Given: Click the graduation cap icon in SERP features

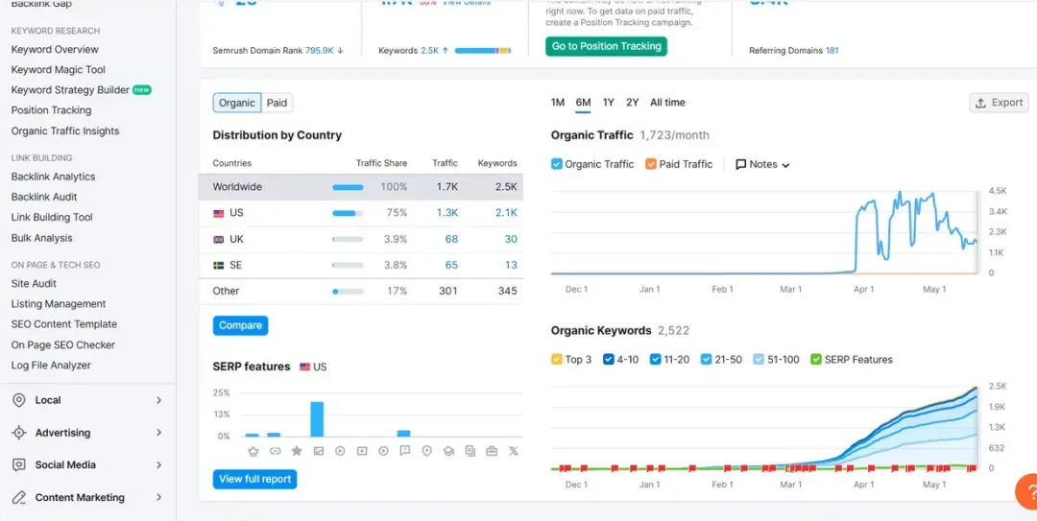Looking at the screenshot, I should click(x=448, y=451).
